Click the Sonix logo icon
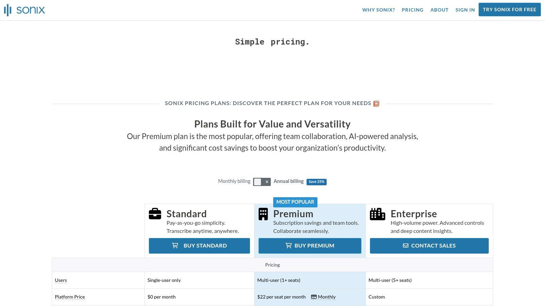This screenshot has height=306, width=545. (8, 10)
